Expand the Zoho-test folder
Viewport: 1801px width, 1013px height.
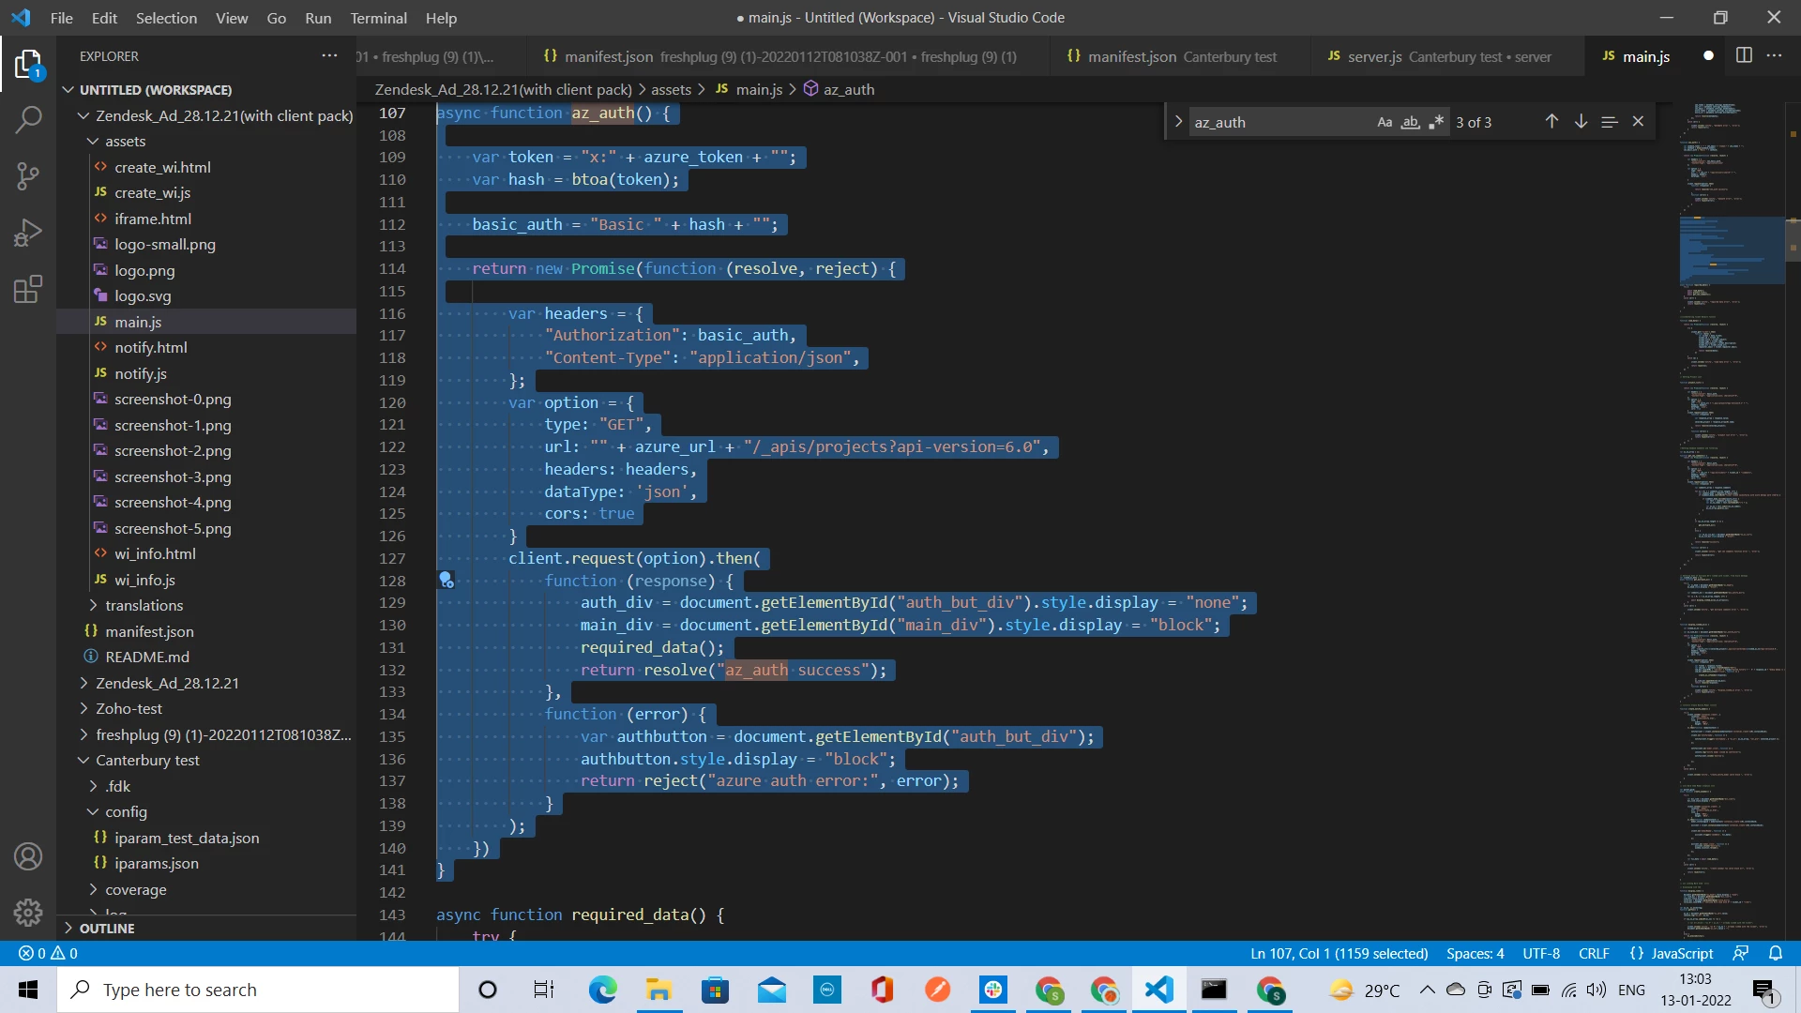(129, 708)
